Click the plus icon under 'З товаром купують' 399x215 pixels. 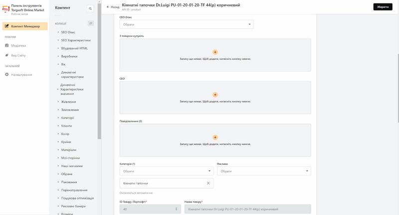pos(215,52)
